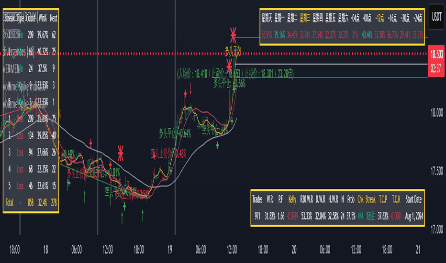The height and width of the screenshot is (263, 446).
Task: Click the 39.16% value under 星期一
Action: coord(279,35)
